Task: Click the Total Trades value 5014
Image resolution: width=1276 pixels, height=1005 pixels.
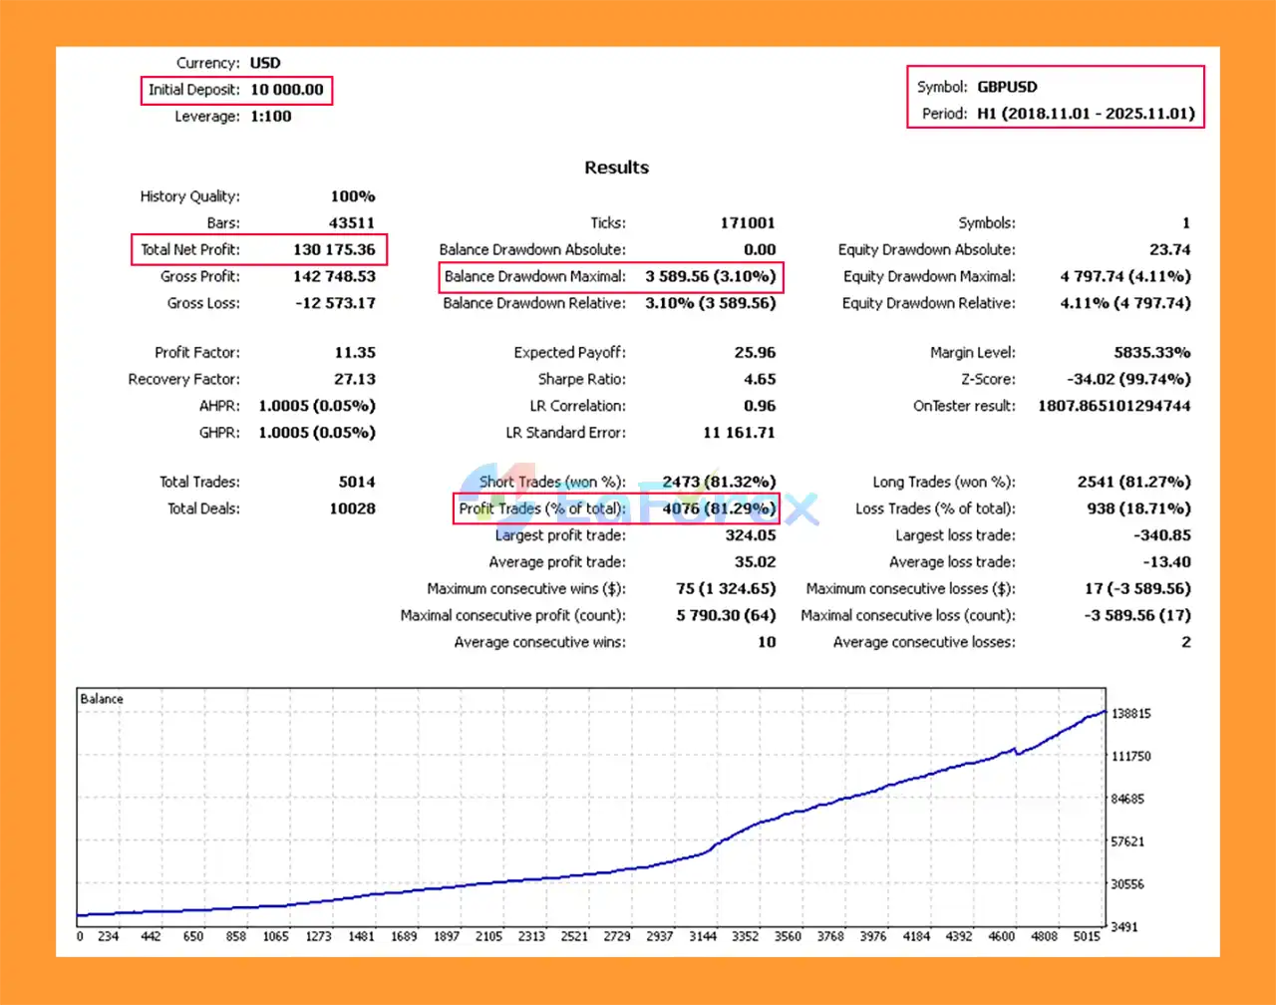Action: click(x=356, y=482)
